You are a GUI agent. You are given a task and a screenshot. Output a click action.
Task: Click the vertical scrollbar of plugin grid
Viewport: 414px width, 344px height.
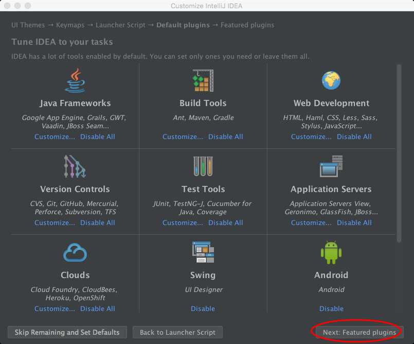pyautogui.click(x=399, y=153)
